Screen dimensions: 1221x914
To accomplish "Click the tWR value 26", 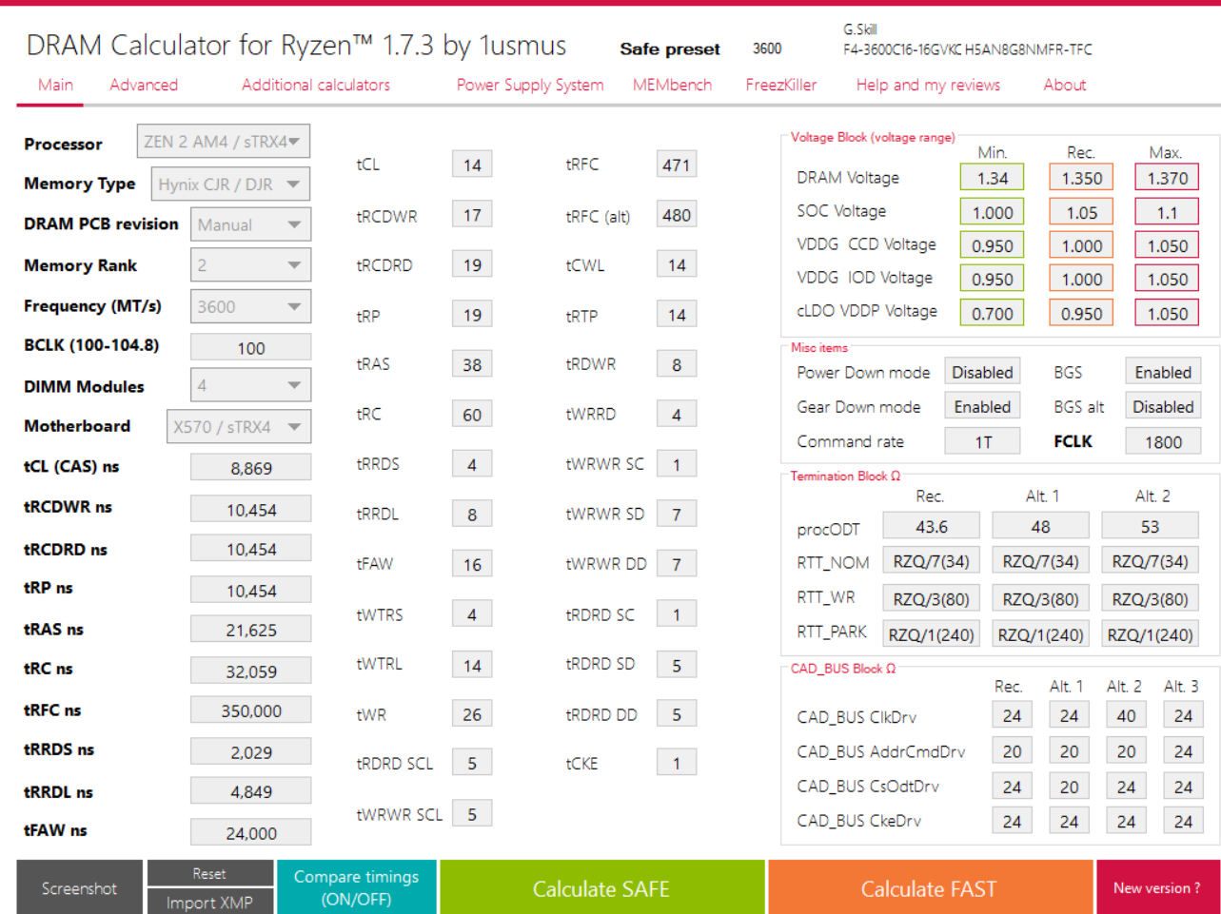I will (472, 714).
